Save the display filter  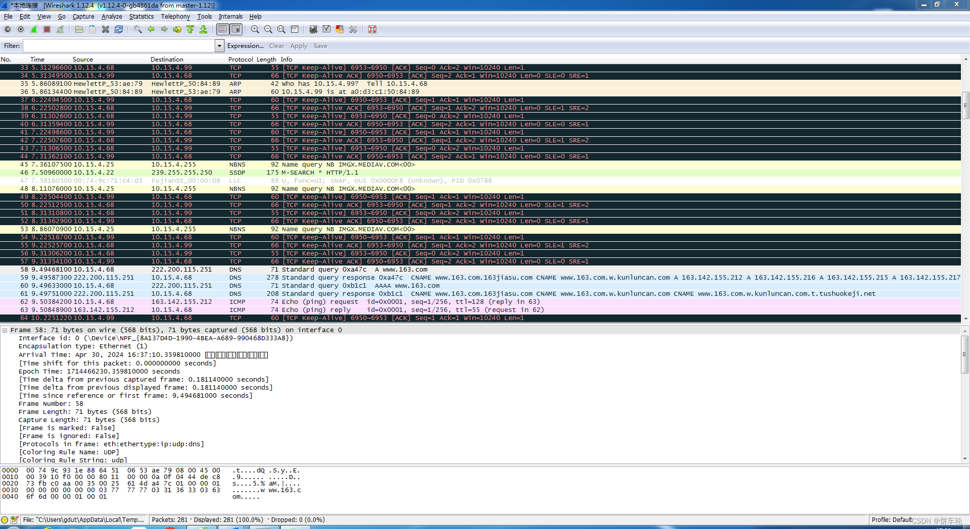coord(320,46)
